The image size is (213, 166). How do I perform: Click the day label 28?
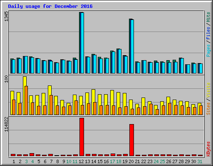click(181, 161)
